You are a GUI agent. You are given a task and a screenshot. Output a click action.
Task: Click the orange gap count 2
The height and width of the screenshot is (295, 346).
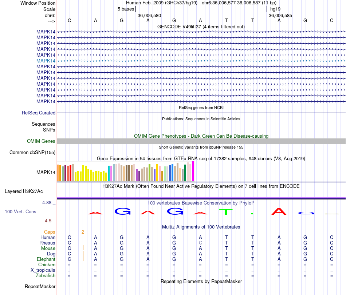point(83,232)
